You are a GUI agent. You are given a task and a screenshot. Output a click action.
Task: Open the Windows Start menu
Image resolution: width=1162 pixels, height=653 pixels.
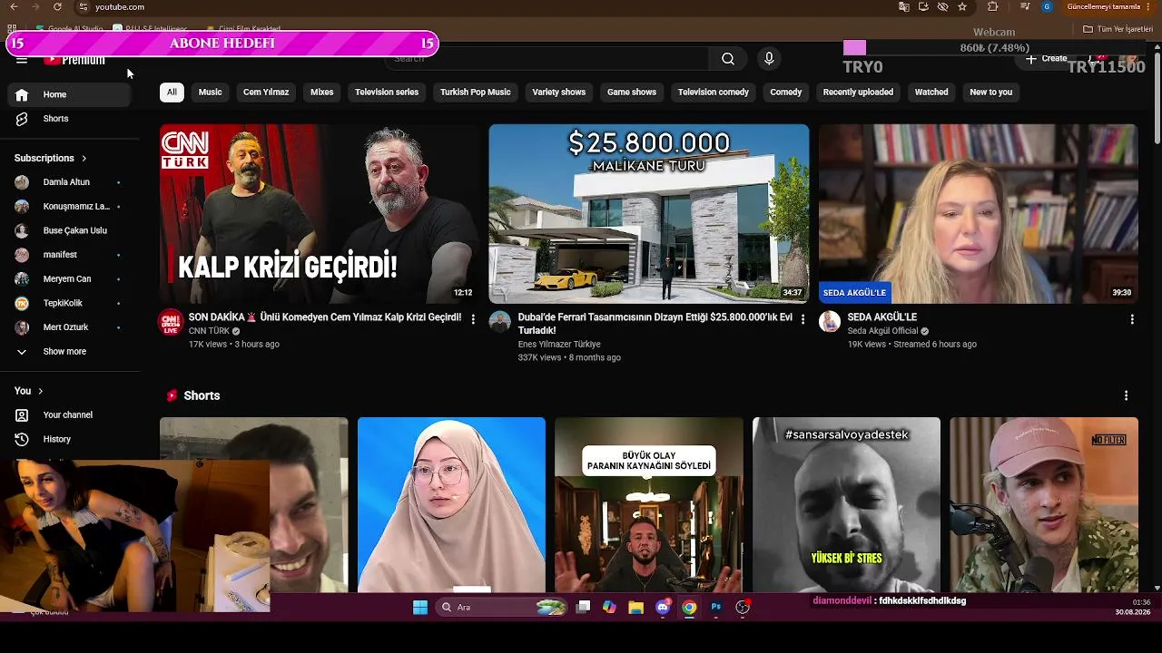pos(420,608)
